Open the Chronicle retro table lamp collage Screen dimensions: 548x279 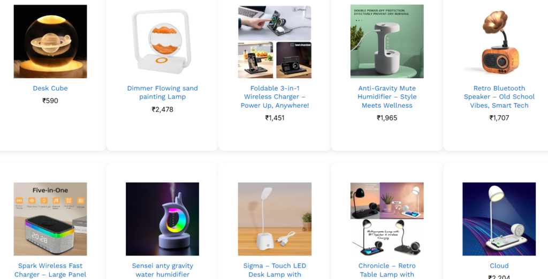[x=387, y=219]
